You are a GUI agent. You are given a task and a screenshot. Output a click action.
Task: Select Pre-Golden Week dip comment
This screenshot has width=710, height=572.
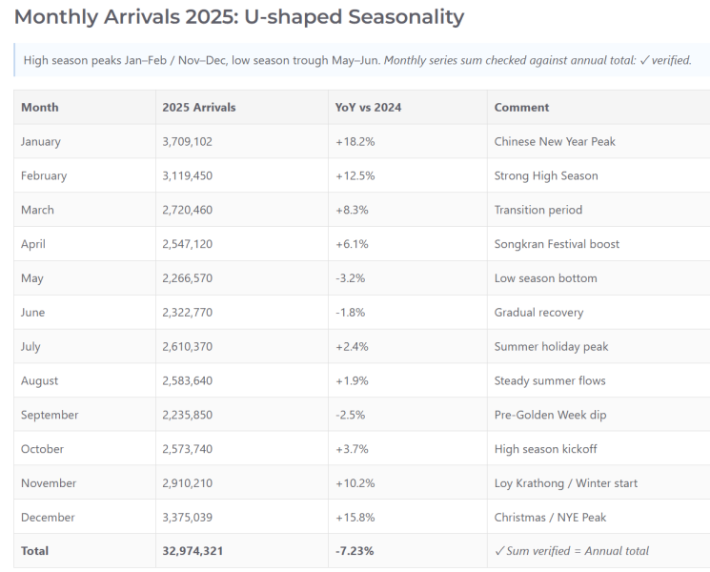pos(550,415)
